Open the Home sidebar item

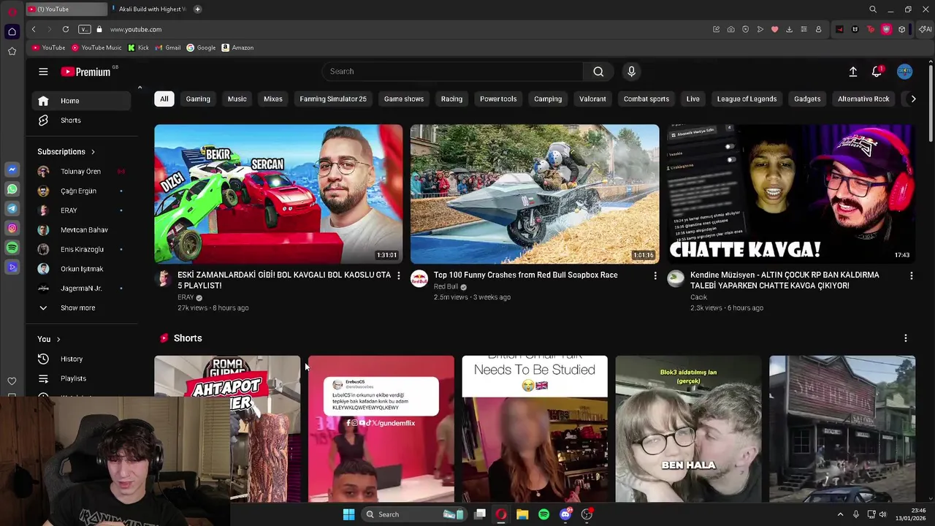coord(82,101)
